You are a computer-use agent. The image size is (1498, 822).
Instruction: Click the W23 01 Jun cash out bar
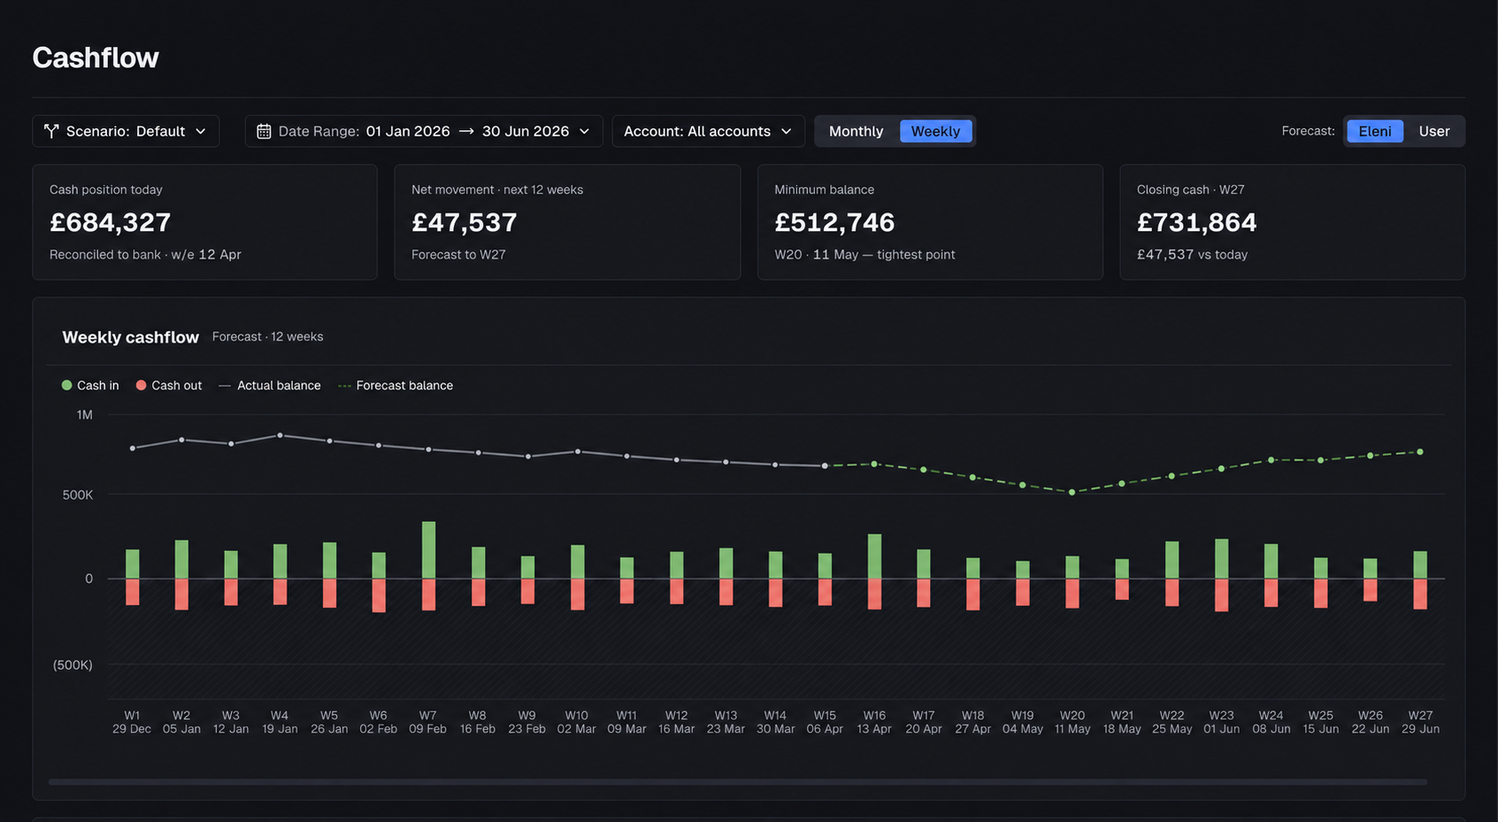(x=1222, y=595)
